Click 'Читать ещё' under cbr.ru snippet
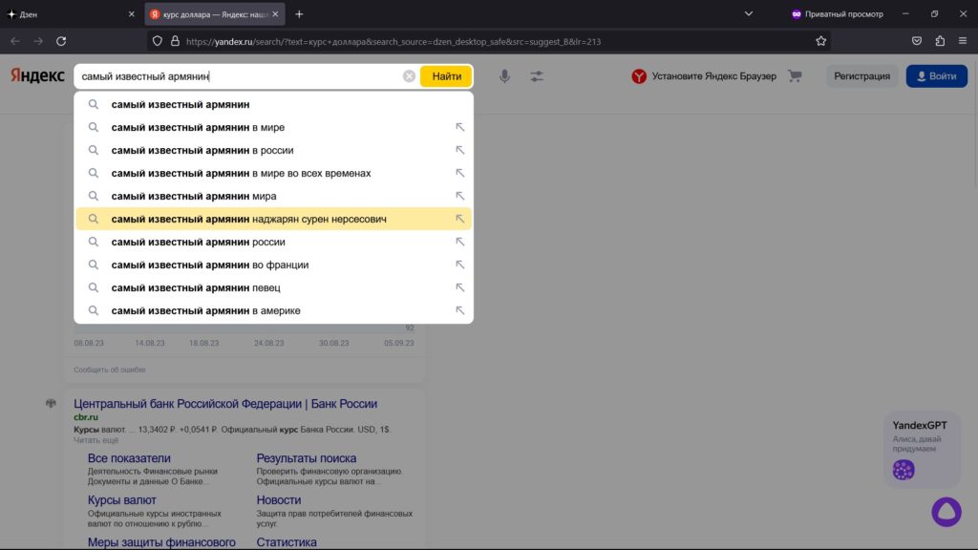This screenshot has height=550, width=978. coord(96,440)
